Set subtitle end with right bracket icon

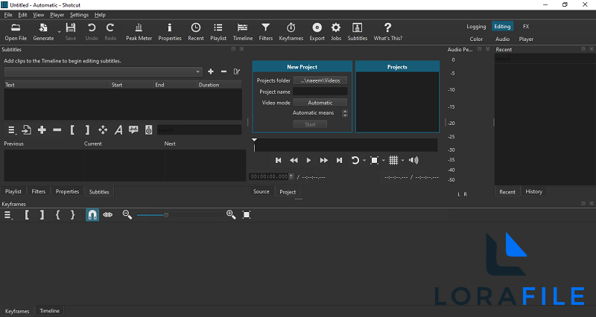87,129
